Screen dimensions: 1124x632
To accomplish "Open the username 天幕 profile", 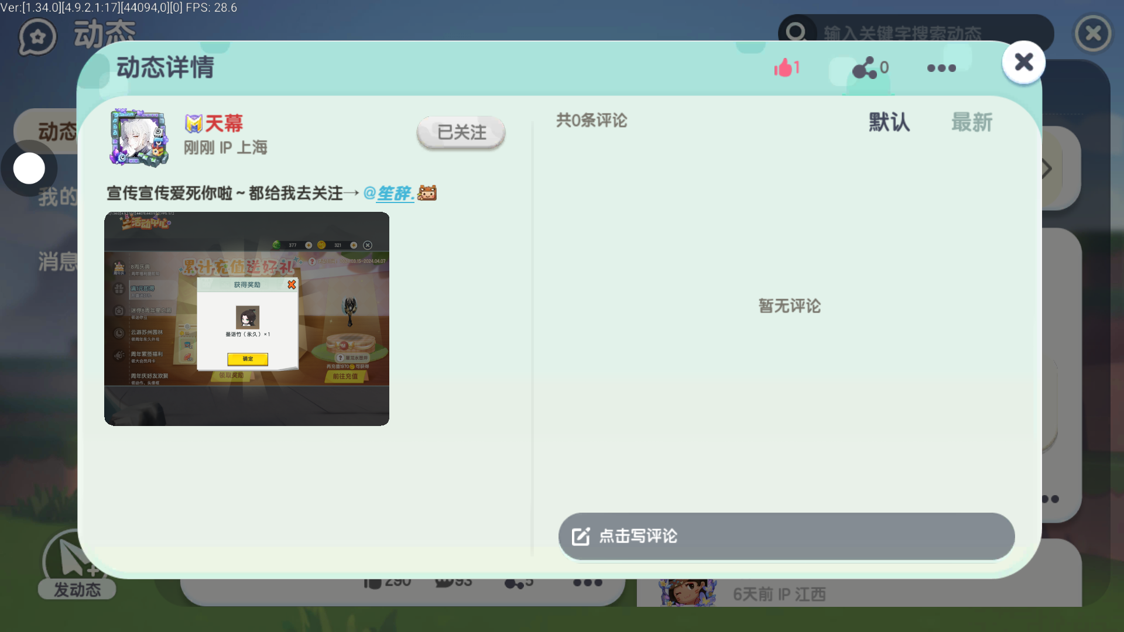I will [224, 123].
